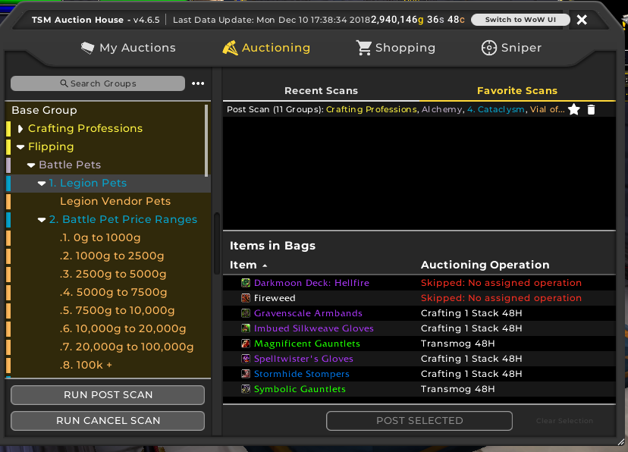Click the Stormhide Stompers item icon
The image size is (628, 452).
[246, 374]
